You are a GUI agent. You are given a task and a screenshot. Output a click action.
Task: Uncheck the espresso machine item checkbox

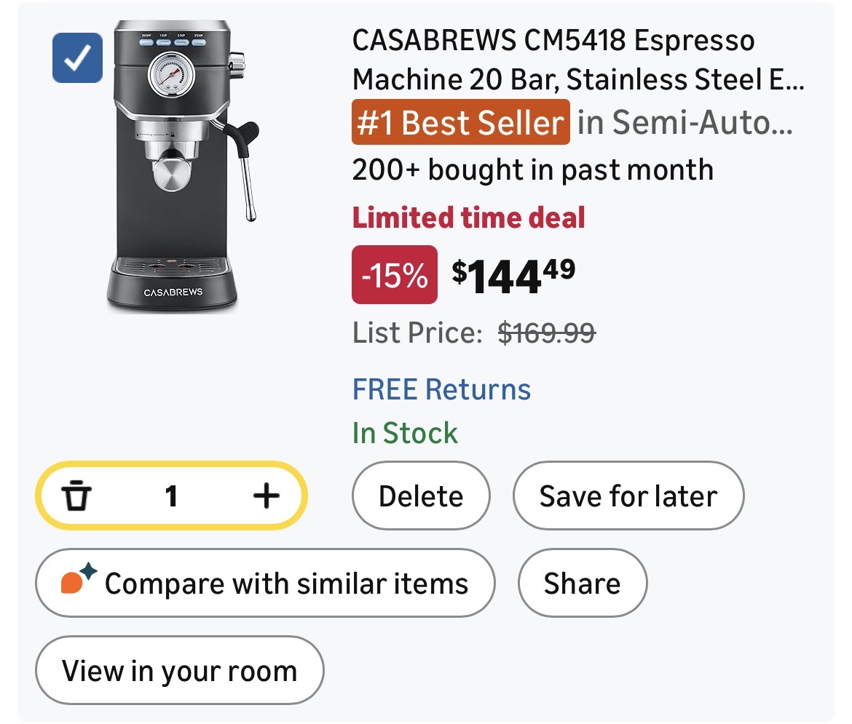pos(77,58)
